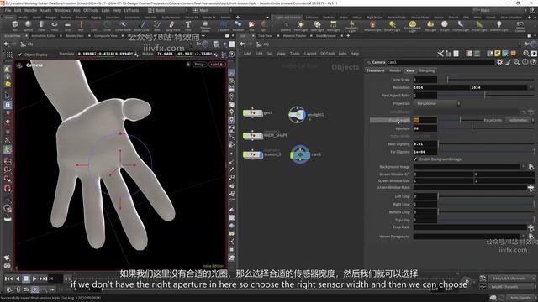The height and width of the screenshot is (302, 538).
Task: Open the Background Image file chooser
Action: point(530,167)
